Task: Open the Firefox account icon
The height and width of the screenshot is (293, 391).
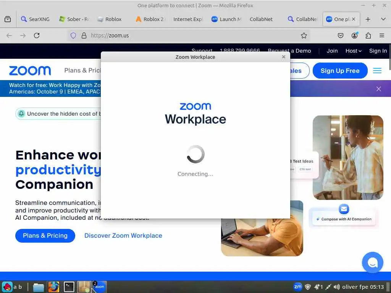Action: 354,35
